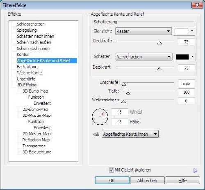Viewport: 205px width, 190px height.
Task: Enable the Schlagschatten effect checkbox
Action: 14,24
